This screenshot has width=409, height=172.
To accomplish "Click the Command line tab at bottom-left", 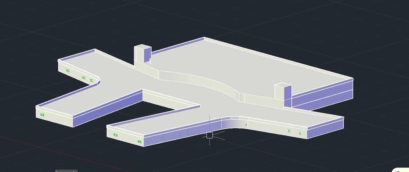I will coord(66,171).
